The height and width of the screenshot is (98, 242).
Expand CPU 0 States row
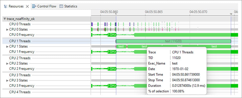(7, 30)
